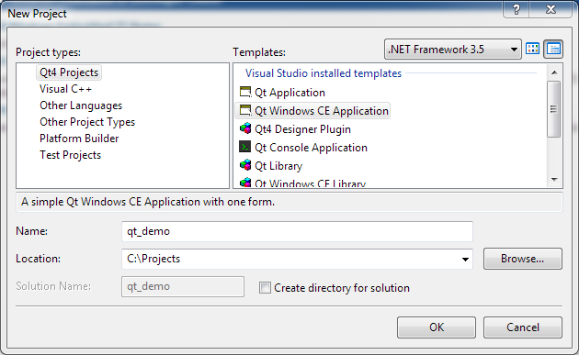
Task: Click the Name field containing qt_demo
Action: (x=297, y=231)
